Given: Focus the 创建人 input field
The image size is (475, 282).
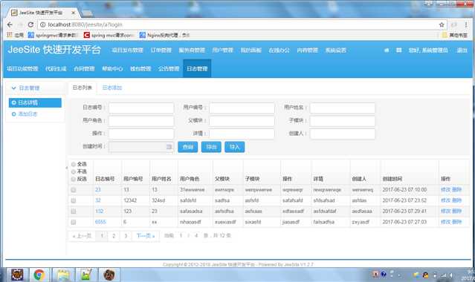Looking at the screenshot, I should coord(343,134).
